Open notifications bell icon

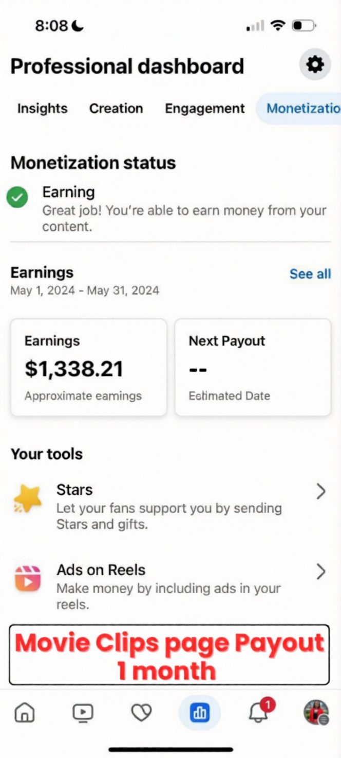258,713
